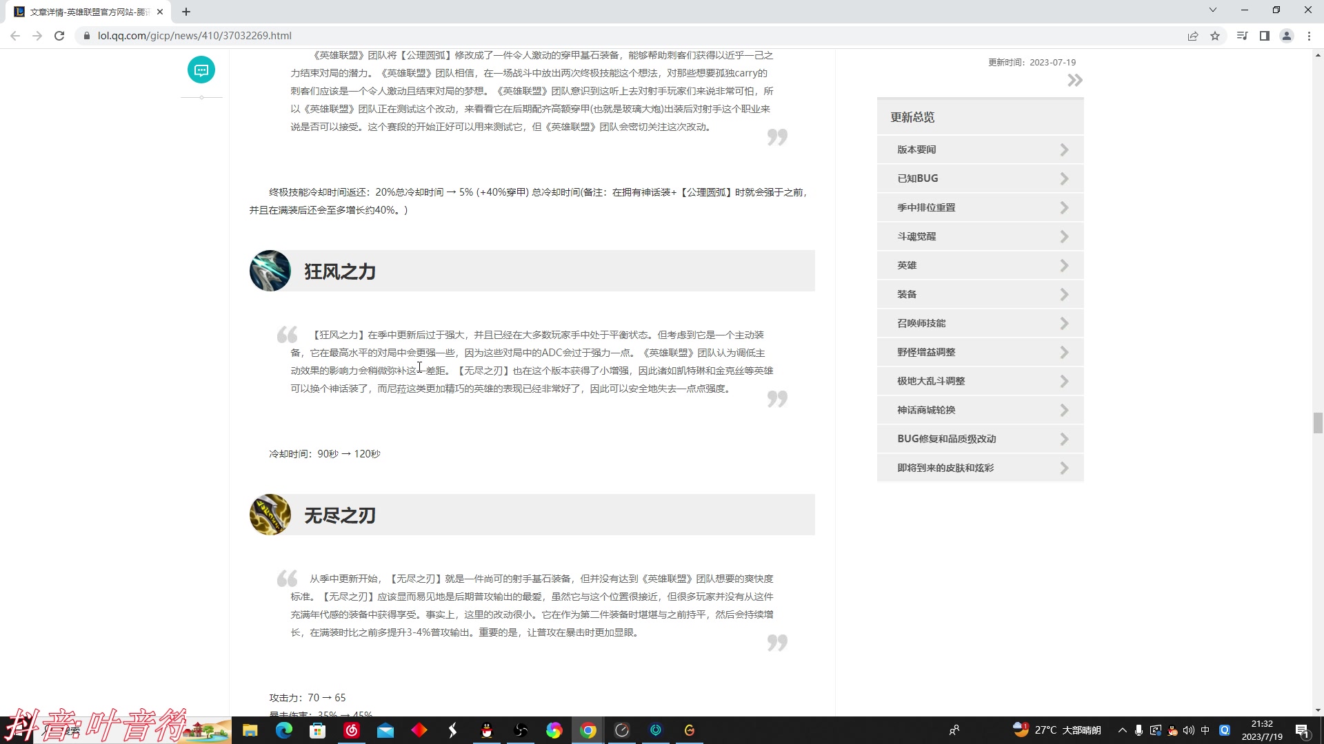Viewport: 1324px width, 744px height.
Task: Open the red diamond taskbar app
Action: pos(419,730)
